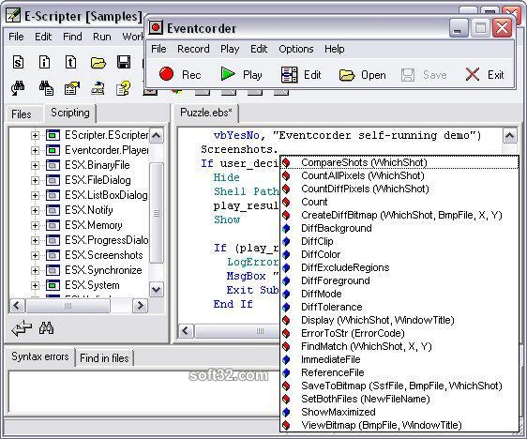Image resolution: width=527 pixels, height=439 pixels.
Task: Expand ESX.Notify tree node
Action: (x=35, y=210)
